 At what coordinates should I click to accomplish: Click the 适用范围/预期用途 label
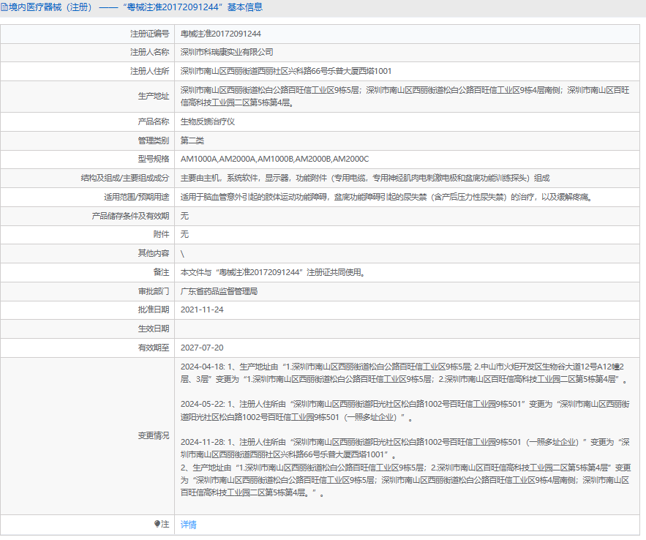coord(136,197)
